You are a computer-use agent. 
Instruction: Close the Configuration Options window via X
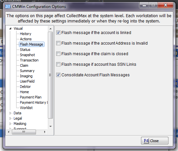[x=165, y=5]
